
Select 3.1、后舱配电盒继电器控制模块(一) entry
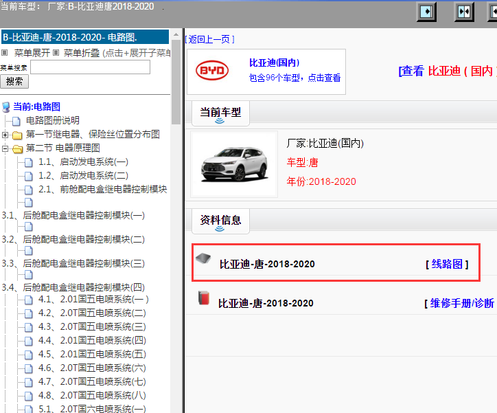pos(73,215)
